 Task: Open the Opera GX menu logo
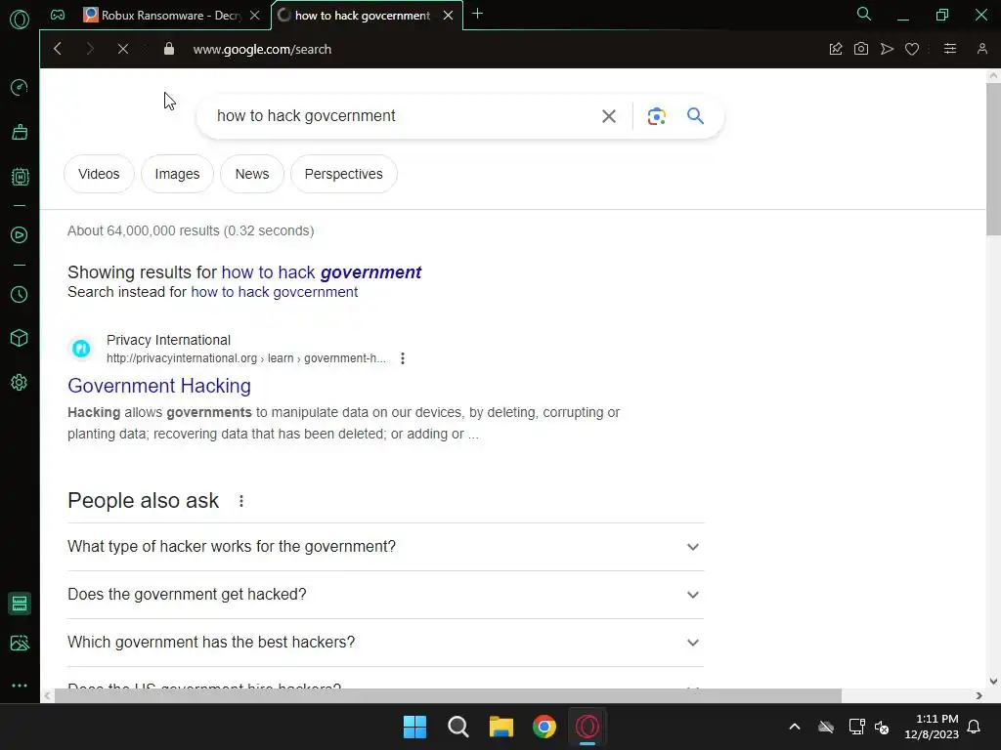(20, 20)
